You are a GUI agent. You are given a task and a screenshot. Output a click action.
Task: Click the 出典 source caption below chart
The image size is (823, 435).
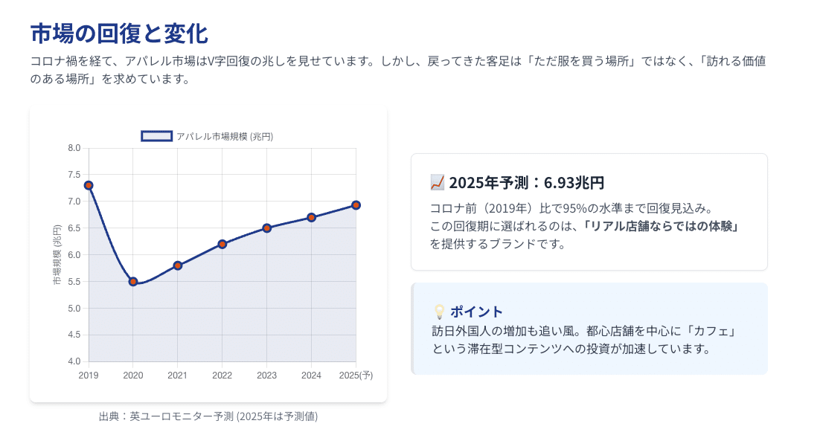pyautogui.click(x=208, y=416)
